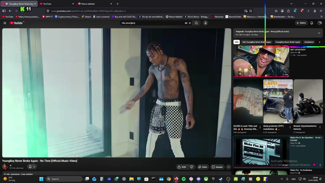Open the MP# YT bookmark
325x183 pixels.
pos(47,17)
